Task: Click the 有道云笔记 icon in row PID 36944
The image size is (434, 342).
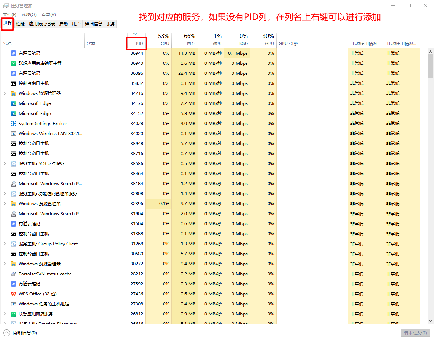Action: coord(14,53)
